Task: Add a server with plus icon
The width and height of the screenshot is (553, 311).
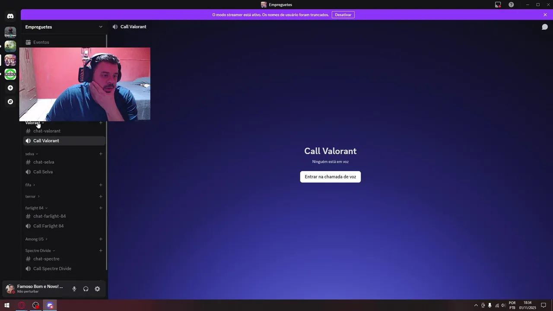Action: 10,88
